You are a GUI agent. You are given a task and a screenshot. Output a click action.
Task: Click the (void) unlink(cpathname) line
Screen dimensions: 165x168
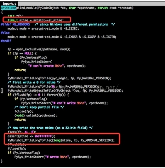click(x=36, y=115)
